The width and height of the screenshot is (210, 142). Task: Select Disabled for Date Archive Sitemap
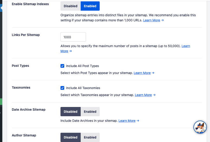(70, 112)
